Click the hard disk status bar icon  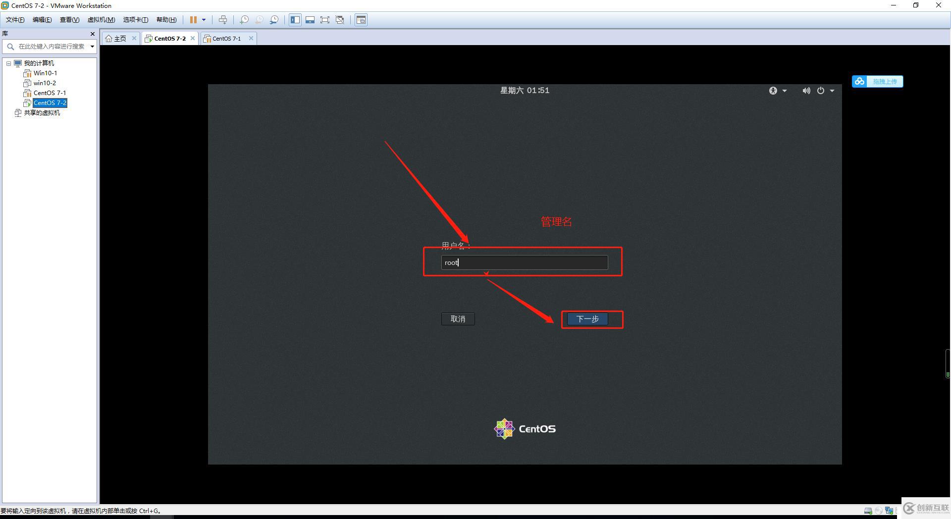[x=868, y=511]
